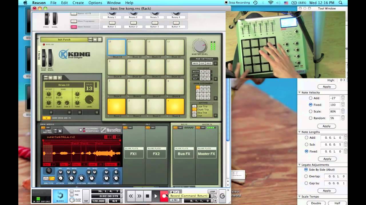Collapse the Show Drum and FX arrow
Image resolution: width=366 pixels, height=205 pixels.
46,118
